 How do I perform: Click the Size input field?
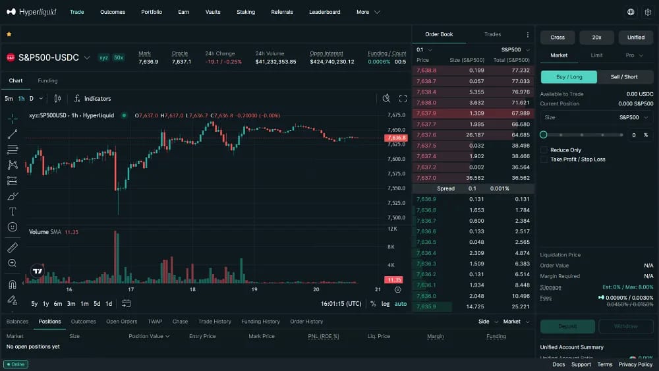coord(596,118)
